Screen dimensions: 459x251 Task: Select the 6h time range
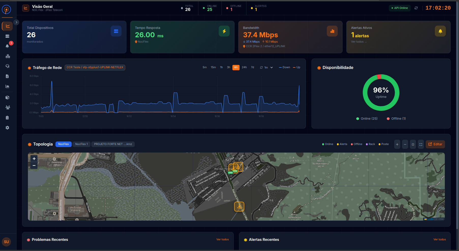point(236,67)
